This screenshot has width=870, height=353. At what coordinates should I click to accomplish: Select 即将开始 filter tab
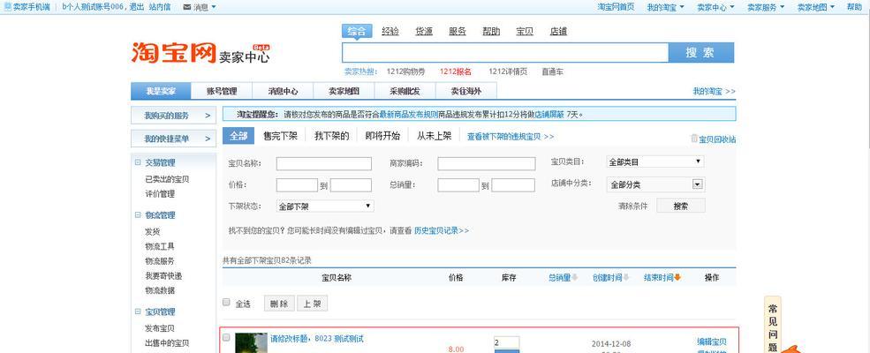pos(382,136)
